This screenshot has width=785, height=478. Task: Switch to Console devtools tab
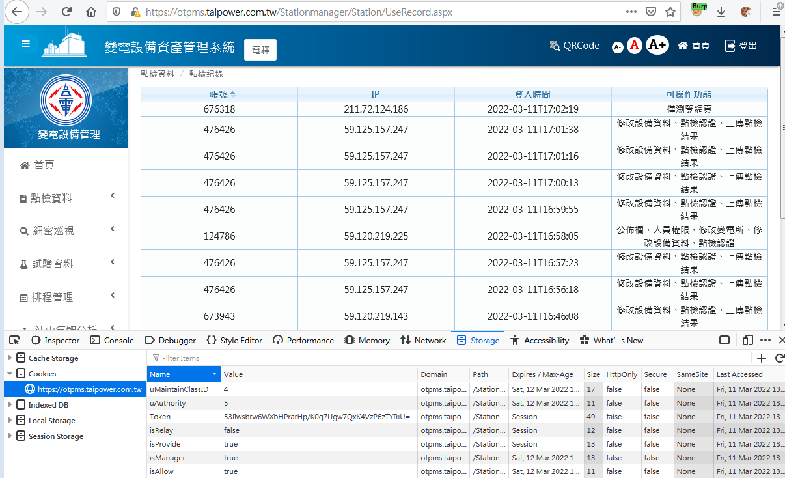[112, 340]
